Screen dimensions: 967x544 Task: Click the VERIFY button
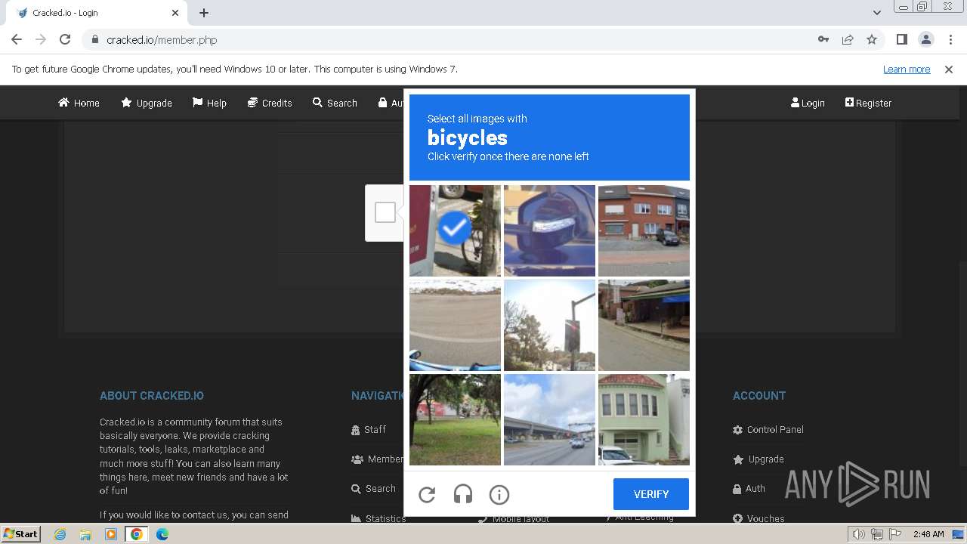click(x=651, y=493)
